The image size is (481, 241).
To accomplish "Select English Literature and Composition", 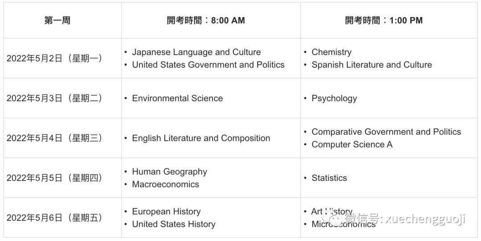I will 201,138.
